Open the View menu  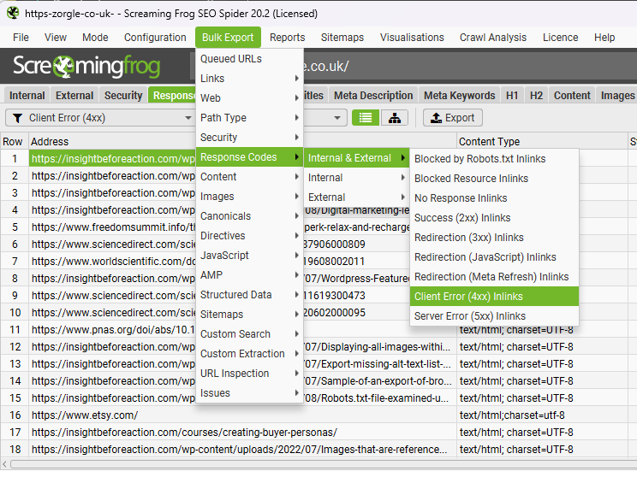56,38
